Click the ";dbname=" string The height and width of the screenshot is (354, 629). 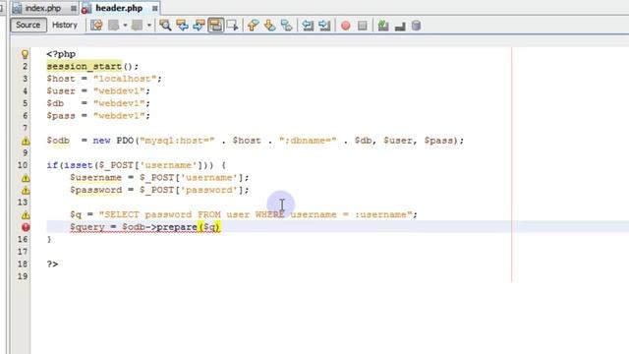coord(308,141)
